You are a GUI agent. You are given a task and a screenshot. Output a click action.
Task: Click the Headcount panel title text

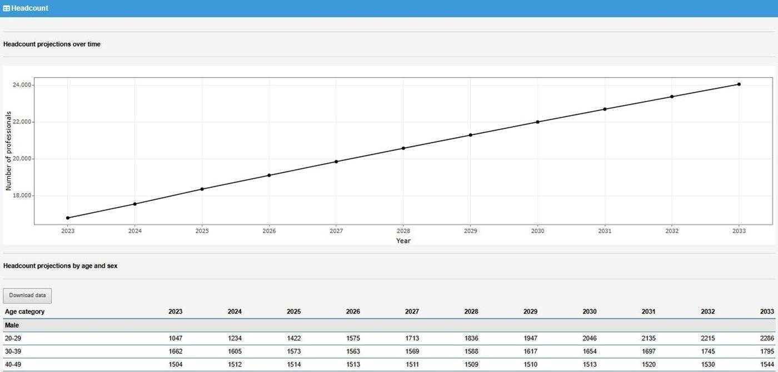pos(29,8)
